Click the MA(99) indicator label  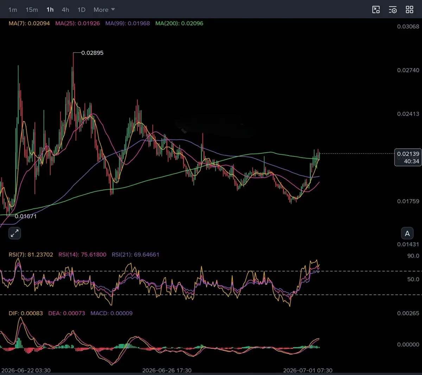point(128,23)
